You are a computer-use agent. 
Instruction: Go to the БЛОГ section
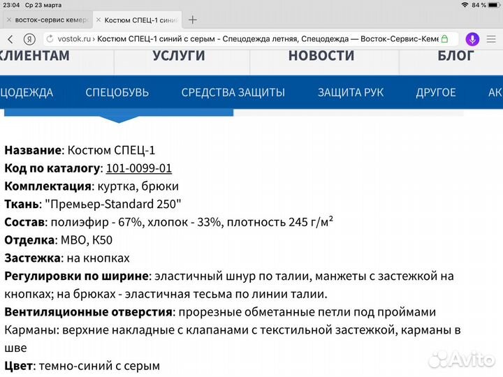click(455, 55)
